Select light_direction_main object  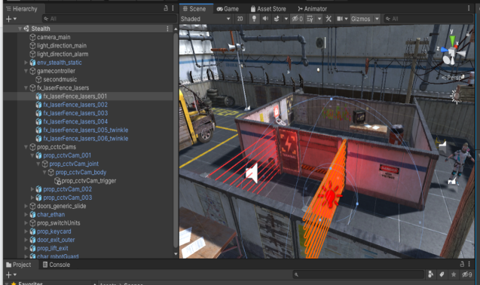(x=62, y=46)
